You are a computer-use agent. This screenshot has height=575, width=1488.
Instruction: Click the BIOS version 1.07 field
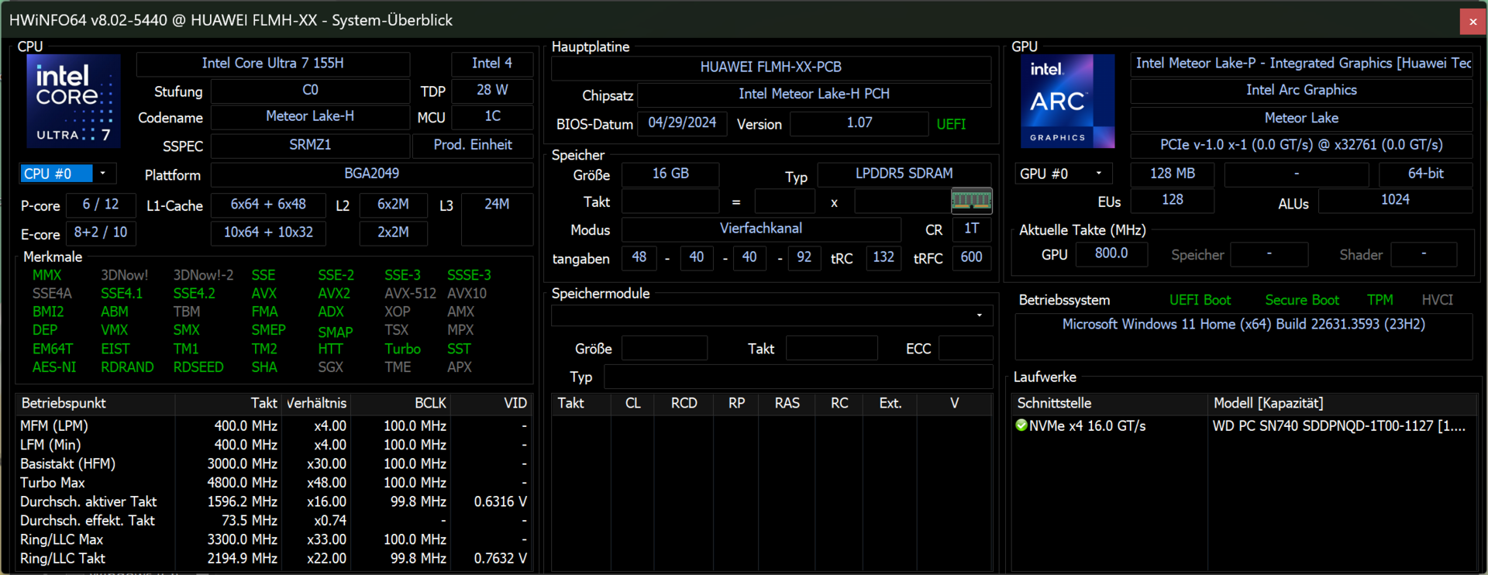click(859, 123)
